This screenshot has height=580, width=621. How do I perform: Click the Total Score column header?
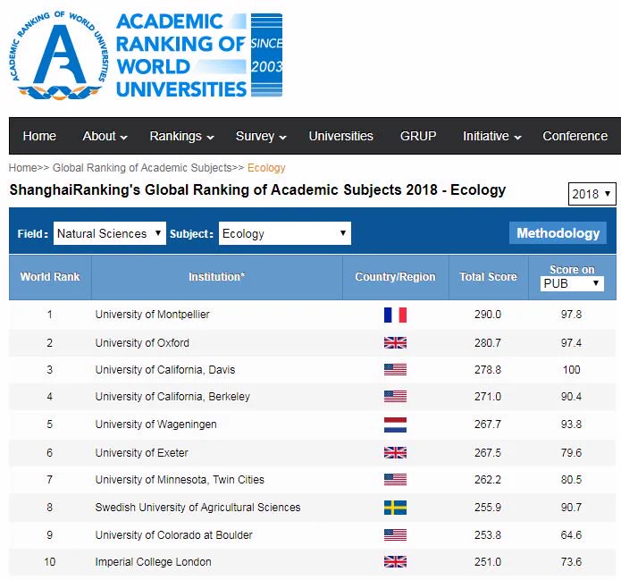pos(489,276)
